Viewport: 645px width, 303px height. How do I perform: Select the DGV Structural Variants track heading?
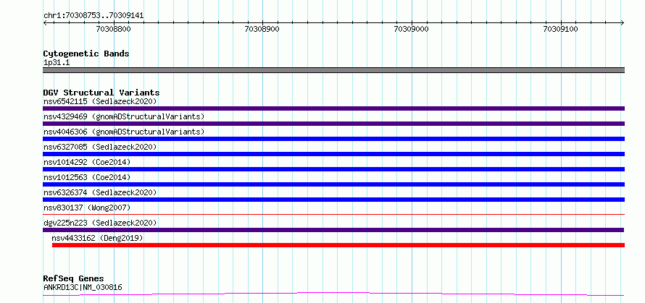tap(101, 93)
